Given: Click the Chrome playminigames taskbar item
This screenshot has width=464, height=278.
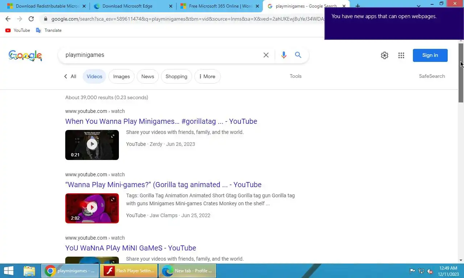Looking at the screenshot, I should [70, 271].
